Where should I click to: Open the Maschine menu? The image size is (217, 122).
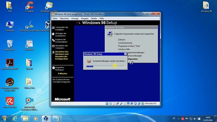click(64, 18)
